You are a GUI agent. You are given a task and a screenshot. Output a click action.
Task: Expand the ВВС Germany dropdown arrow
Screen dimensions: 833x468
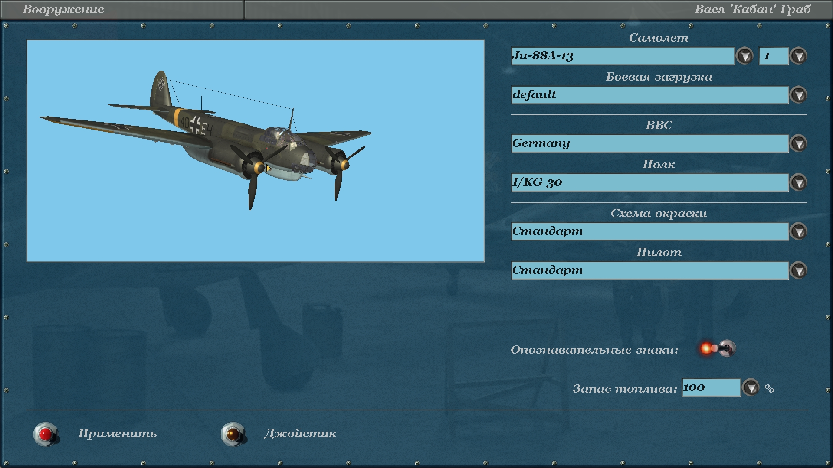point(799,143)
